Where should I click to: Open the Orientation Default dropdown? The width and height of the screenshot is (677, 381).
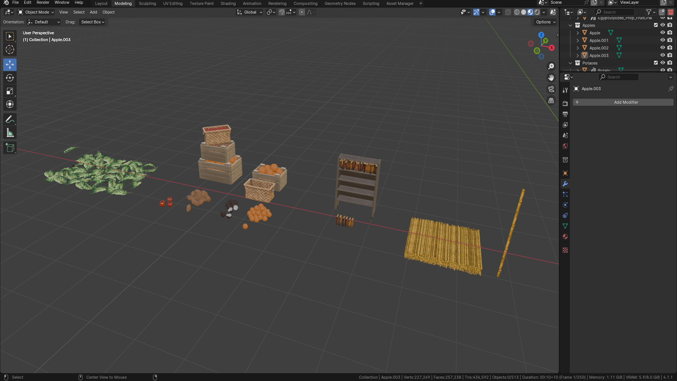pyautogui.click(x=44, y=22)
